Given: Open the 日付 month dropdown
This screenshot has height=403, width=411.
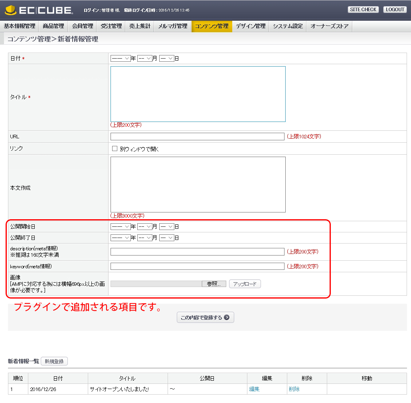Looking at the screenshot, I should (145, 58).
